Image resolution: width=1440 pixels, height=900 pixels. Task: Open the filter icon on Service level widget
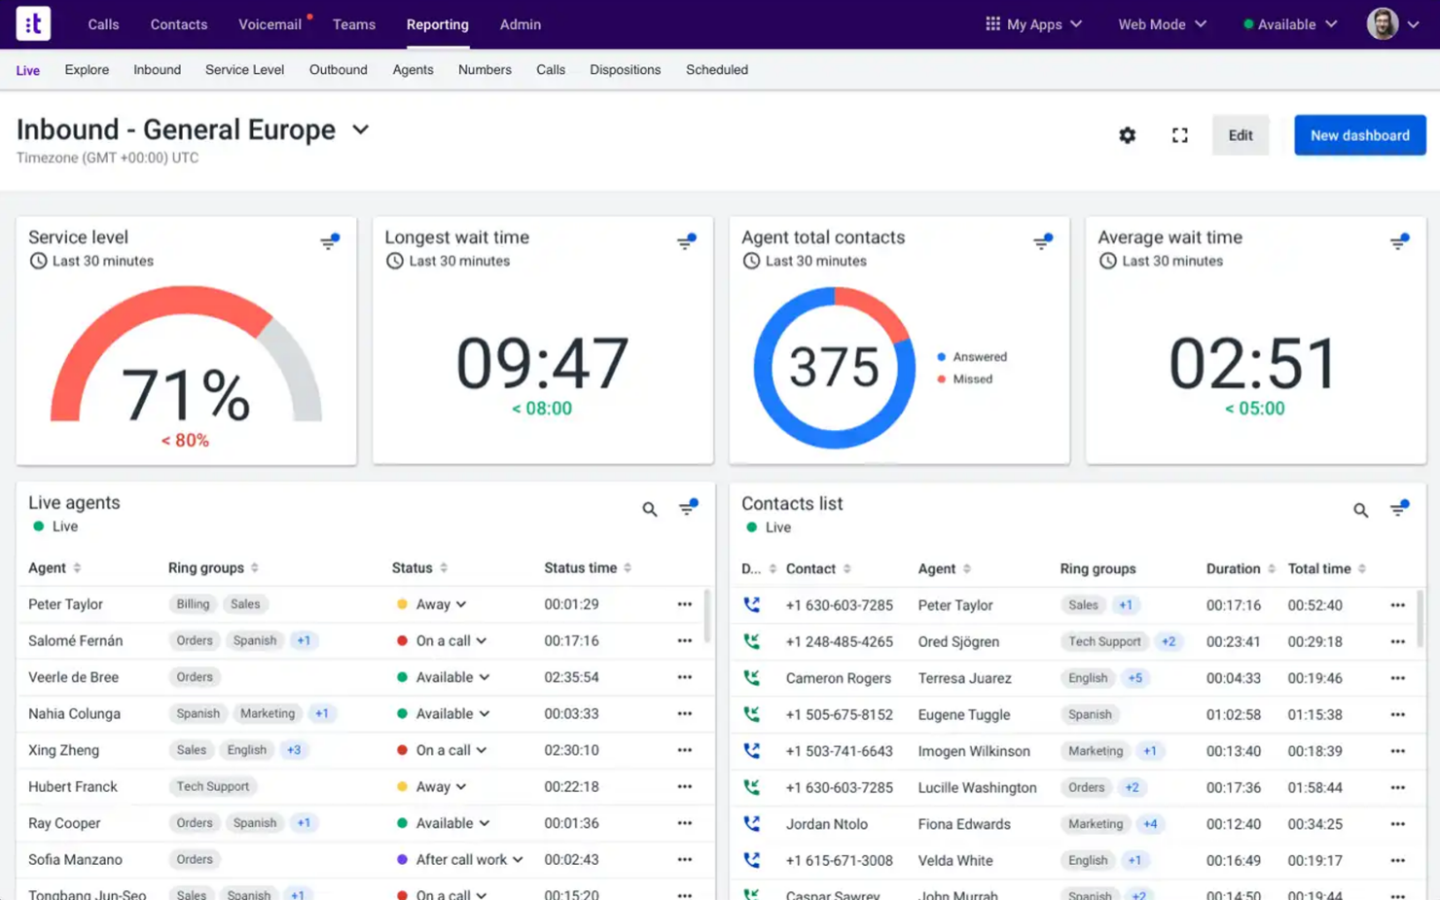[330, 240]
